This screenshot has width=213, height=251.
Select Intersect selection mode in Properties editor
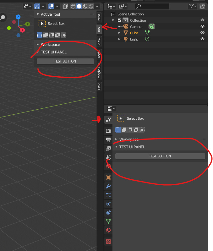pyautogui.click(x=142, y=130)
